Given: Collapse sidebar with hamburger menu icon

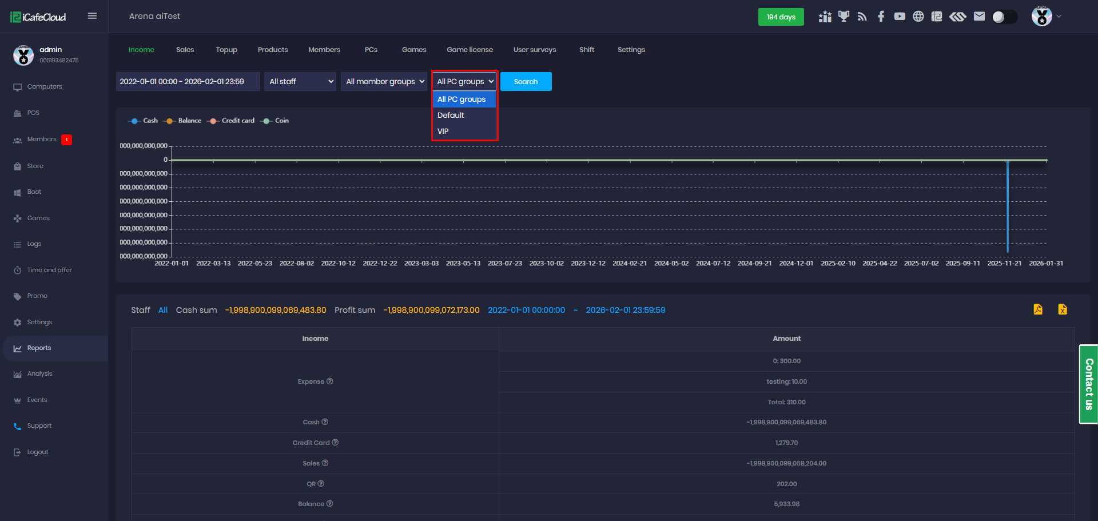Looking at the screenshot, I should click(92, 16).
